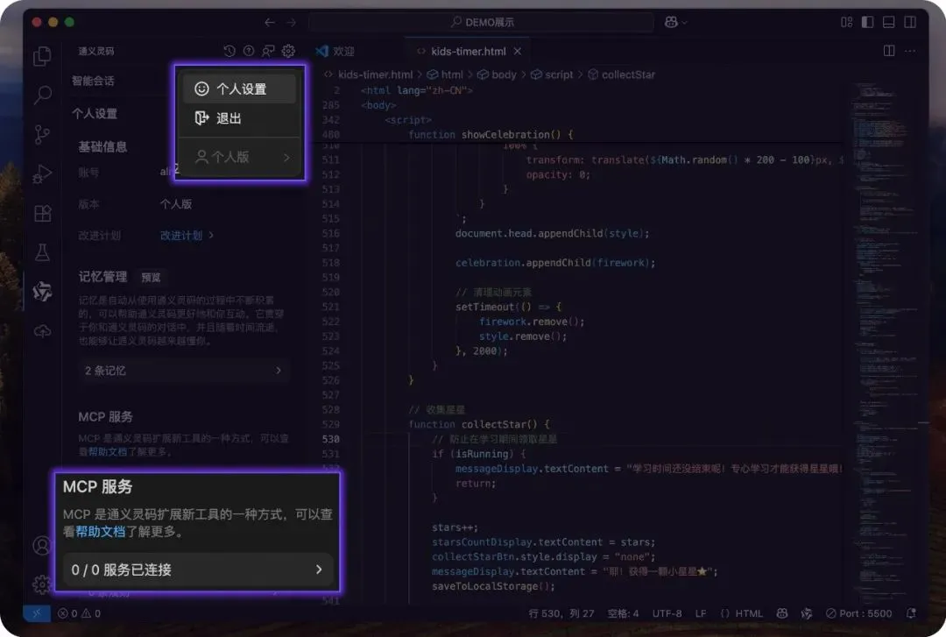Close the kids-timer.html tab
The height and width of the screenshot is (637, 946).
(518, 52)
